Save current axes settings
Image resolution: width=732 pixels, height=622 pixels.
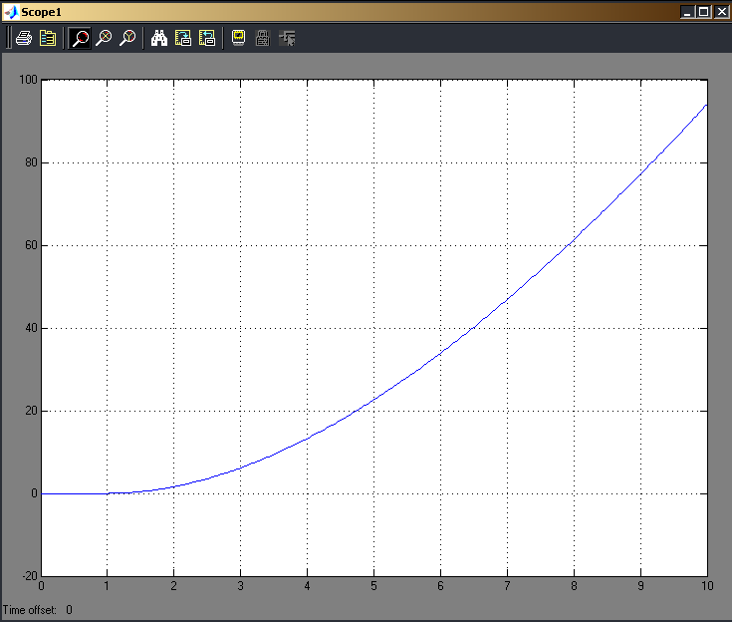[183, 38]
